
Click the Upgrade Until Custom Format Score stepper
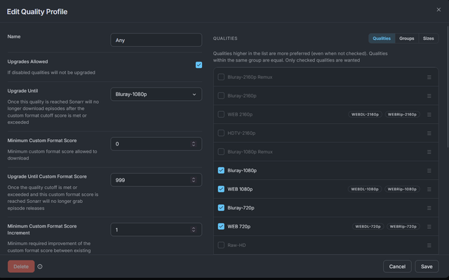(194, 180)
